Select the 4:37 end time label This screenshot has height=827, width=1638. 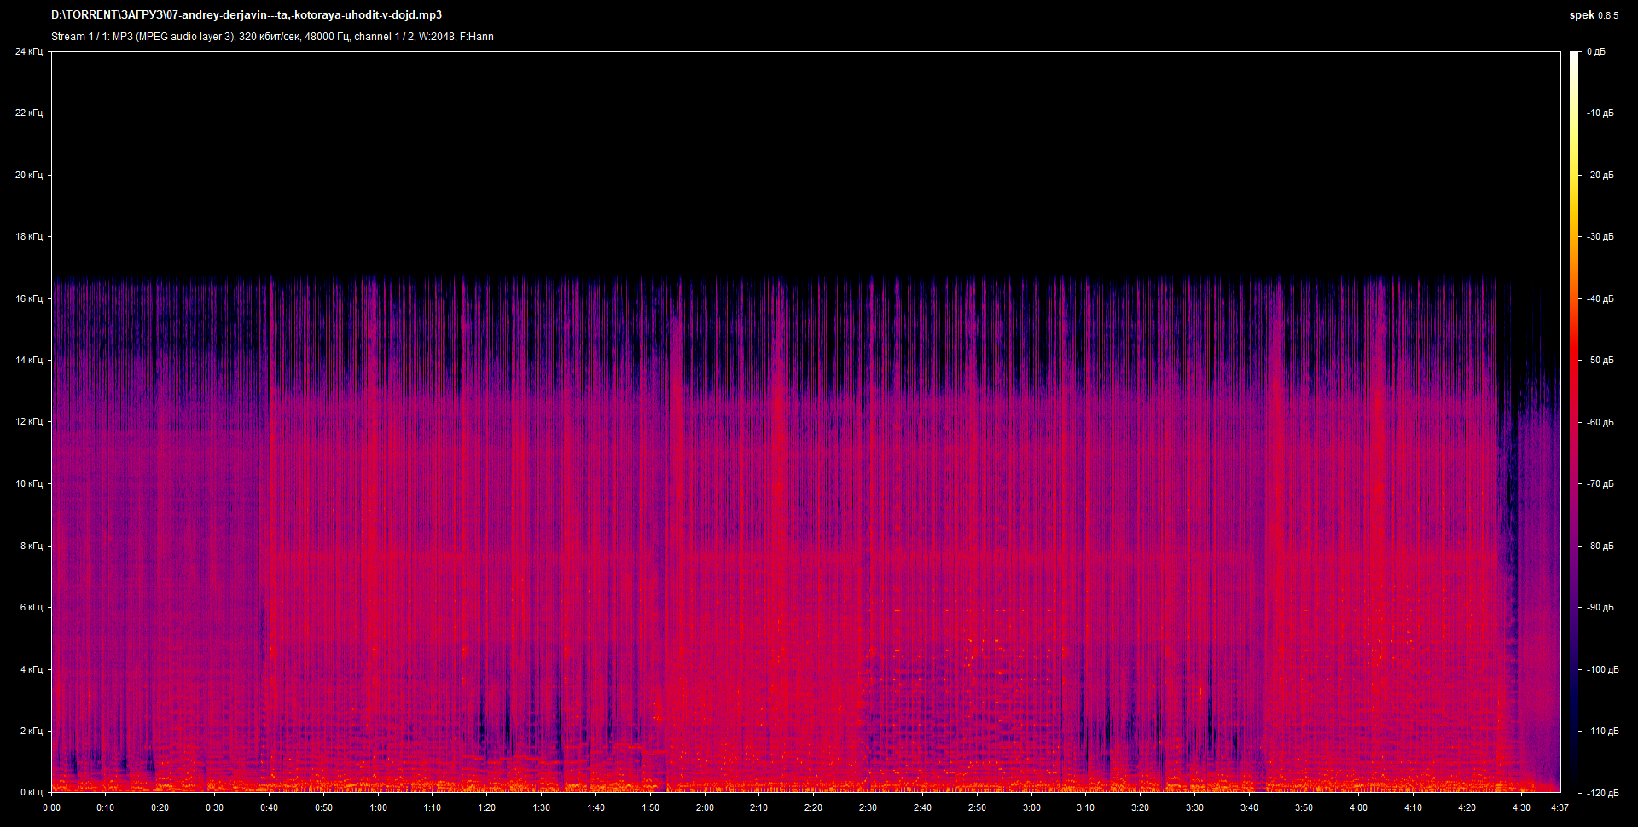pos(1560,807)
